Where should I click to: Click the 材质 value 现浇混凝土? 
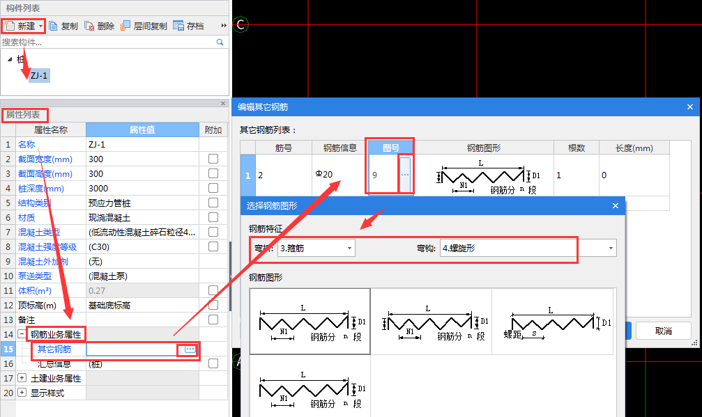pos(142,218)
